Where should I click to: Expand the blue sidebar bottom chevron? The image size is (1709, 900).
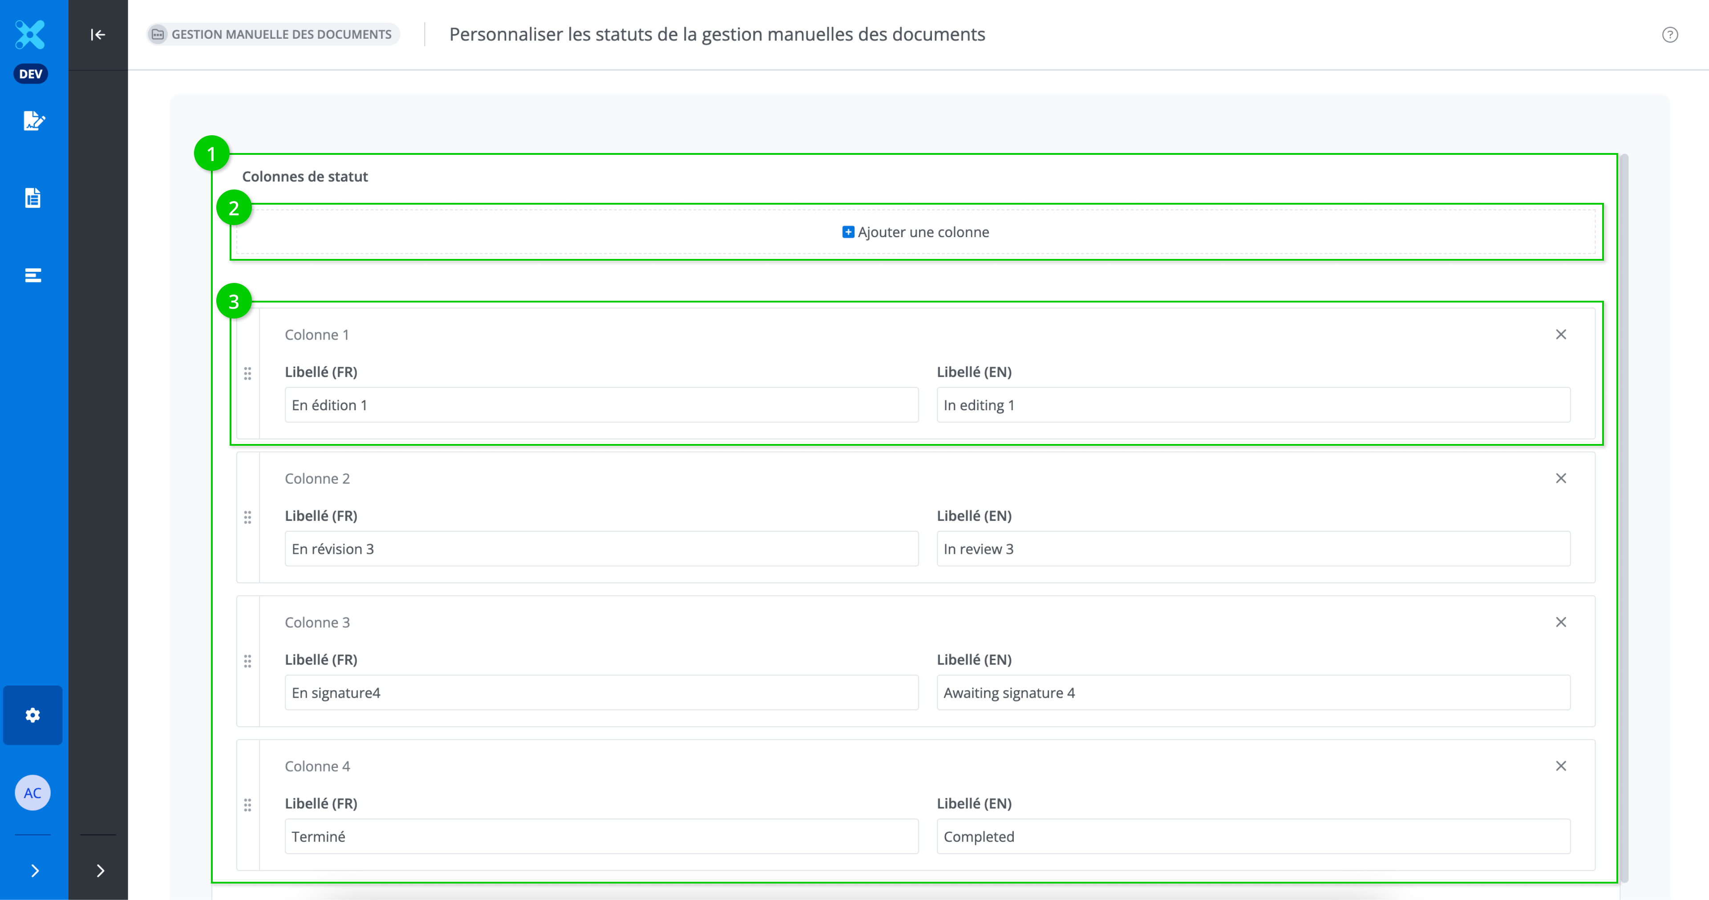[35, 870]
